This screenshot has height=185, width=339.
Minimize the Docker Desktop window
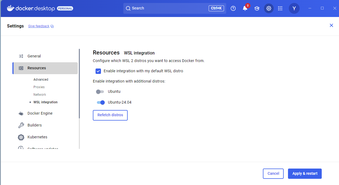coord(310,8)
